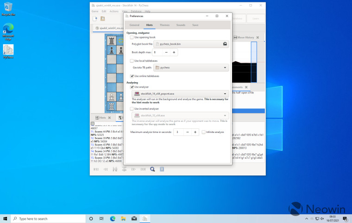Select the Hints preferences tab

tap(149, 25)
